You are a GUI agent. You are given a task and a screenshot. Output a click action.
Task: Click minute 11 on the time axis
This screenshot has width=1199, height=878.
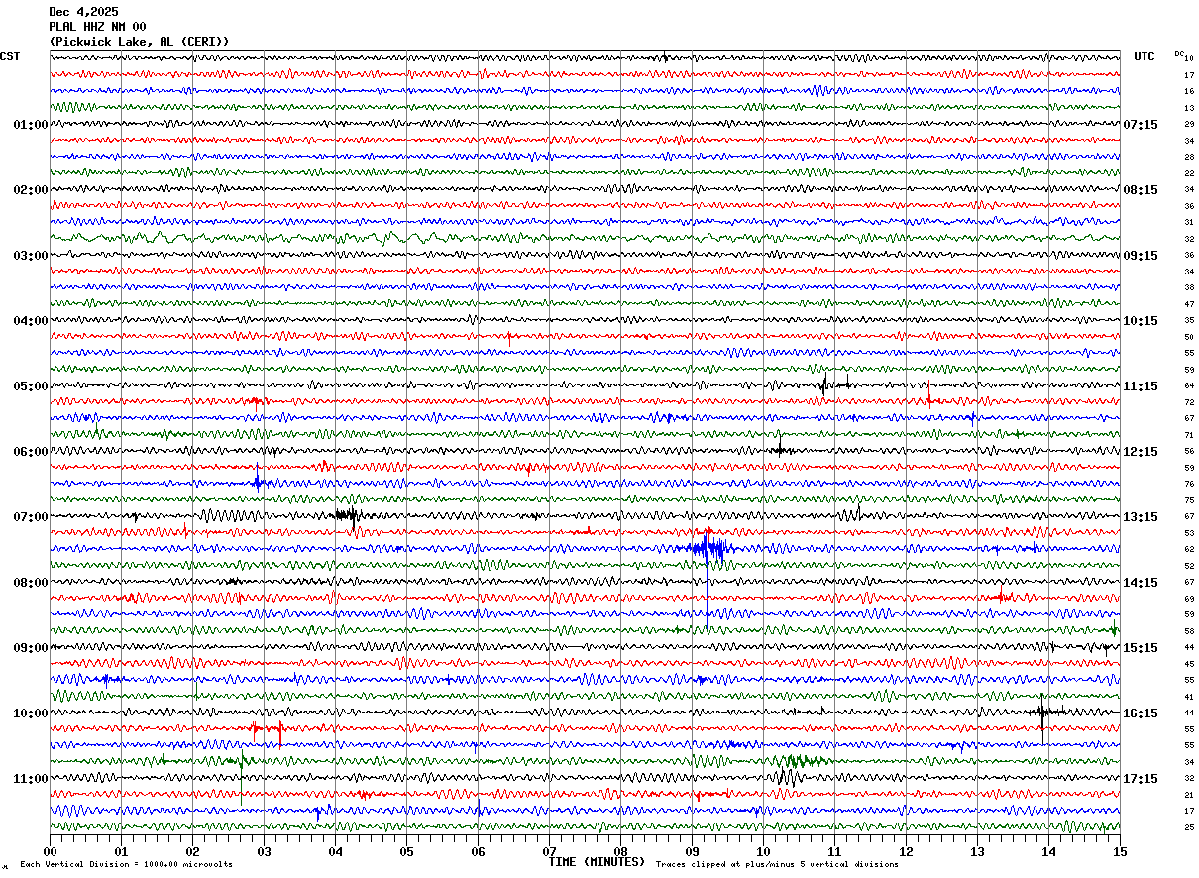834,851
